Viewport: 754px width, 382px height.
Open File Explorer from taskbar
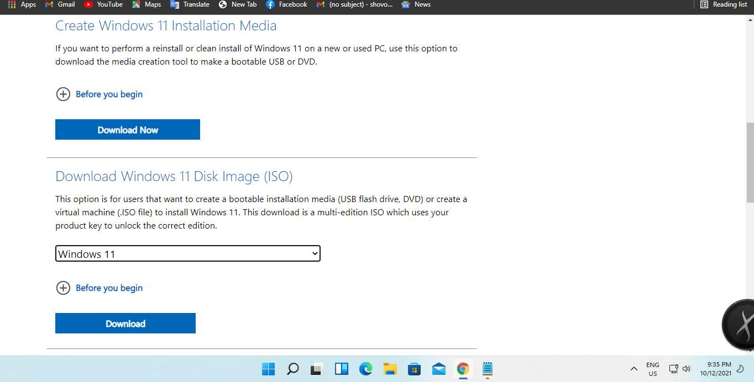tap(390, 369)
